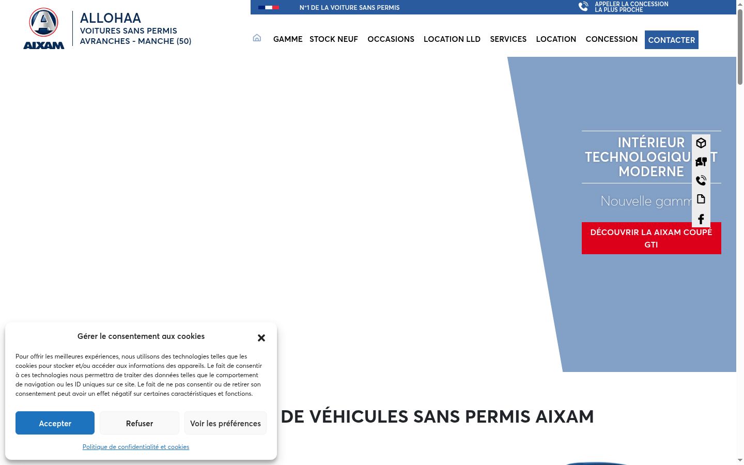Open the document icon in side panel
Viewport: 744px width, 465px height.
pos(701,199)
